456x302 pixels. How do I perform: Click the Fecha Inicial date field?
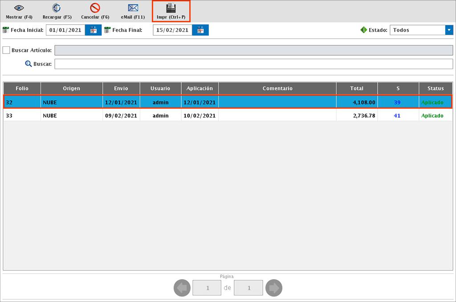[x=65, y=30]
